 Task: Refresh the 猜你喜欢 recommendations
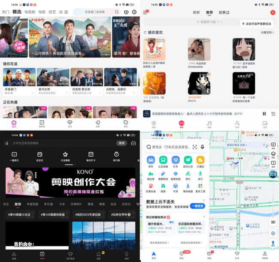pos(145,32)
